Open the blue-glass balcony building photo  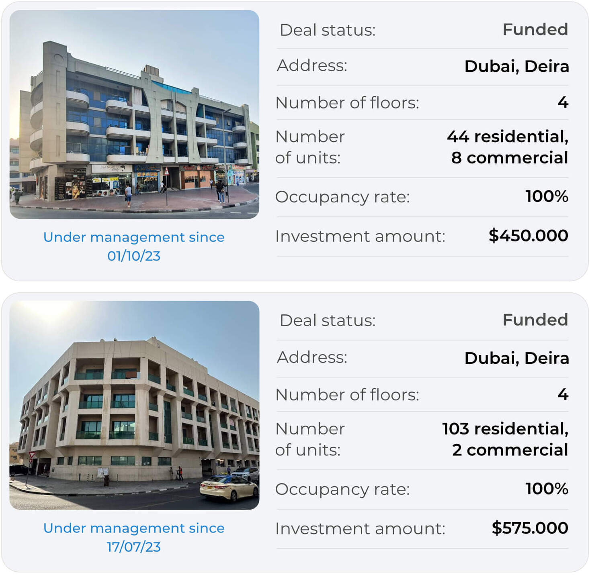coord(134,114)
